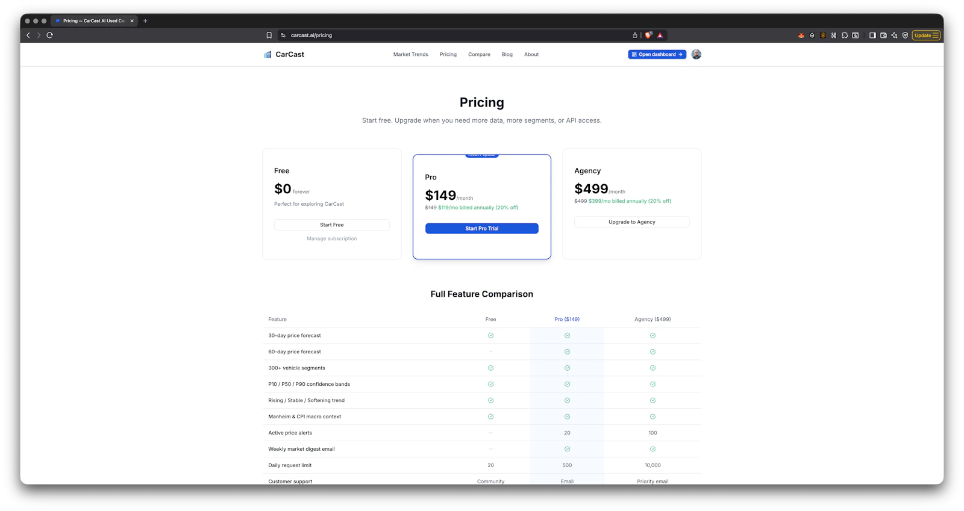Screen dimensions: 964x511
Task: Click the $149 Pro plan price
Action: (x=440, y=195)
